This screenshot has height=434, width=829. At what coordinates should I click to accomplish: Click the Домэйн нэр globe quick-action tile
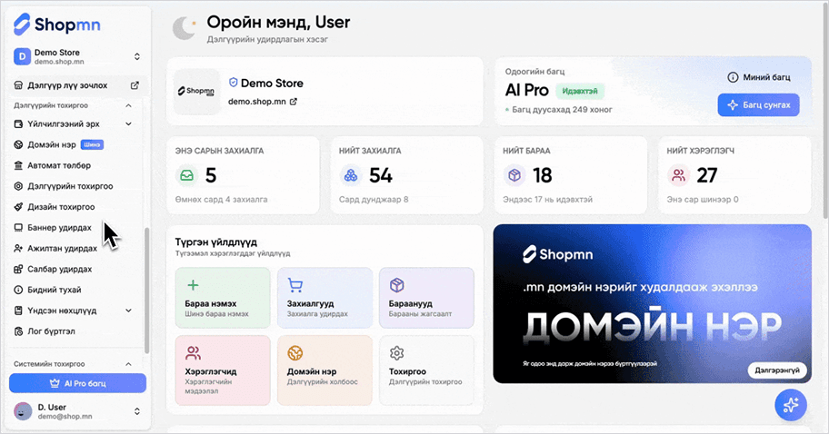323,365
